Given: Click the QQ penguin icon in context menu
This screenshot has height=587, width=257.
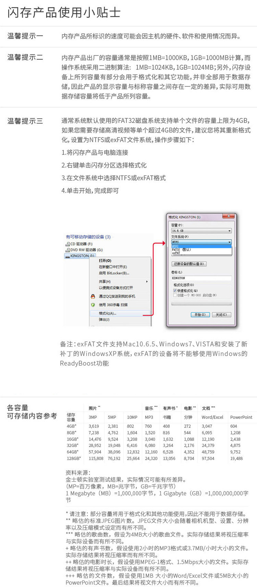Looking at the screenshot, I should pos(93,296).
